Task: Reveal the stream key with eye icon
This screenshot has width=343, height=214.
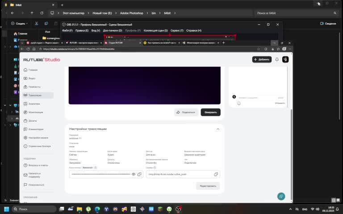Action: click(x=134, y=174)
